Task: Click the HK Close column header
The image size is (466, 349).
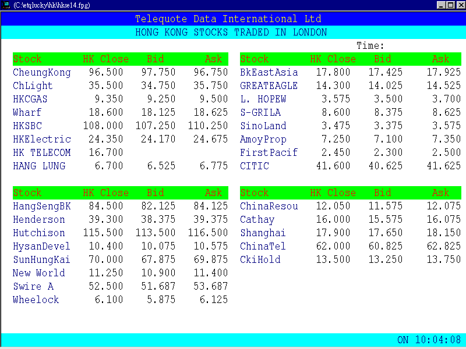Action: (x=104, y=59)
